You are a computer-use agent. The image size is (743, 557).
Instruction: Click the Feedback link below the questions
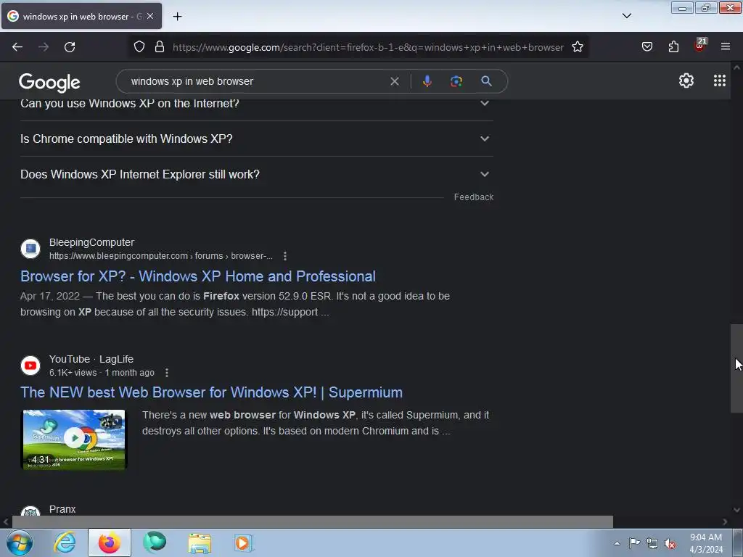click(x=473, y=197)
